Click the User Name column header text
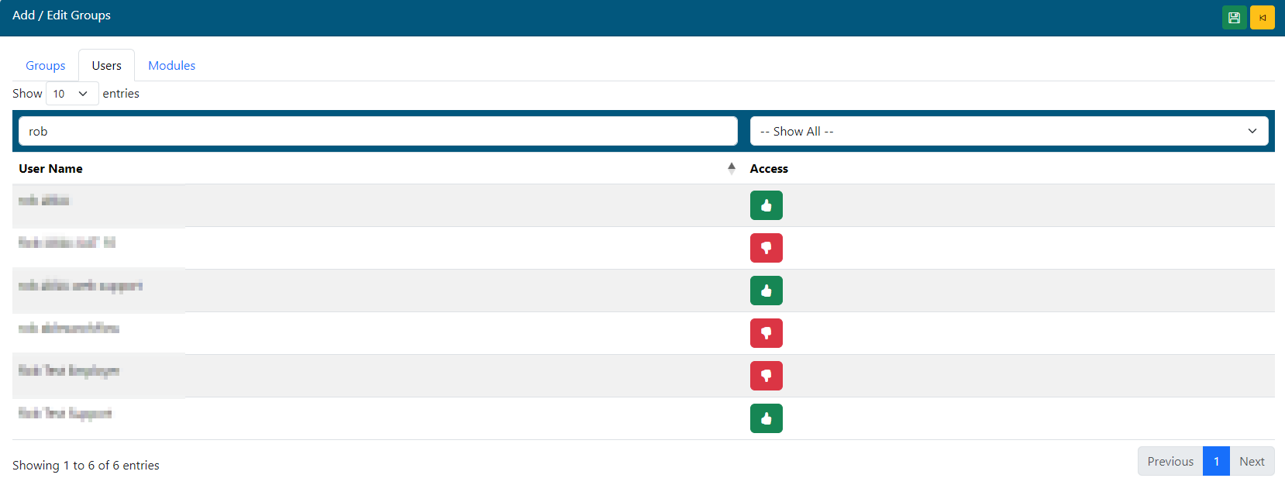 click(x=51, y=169)
